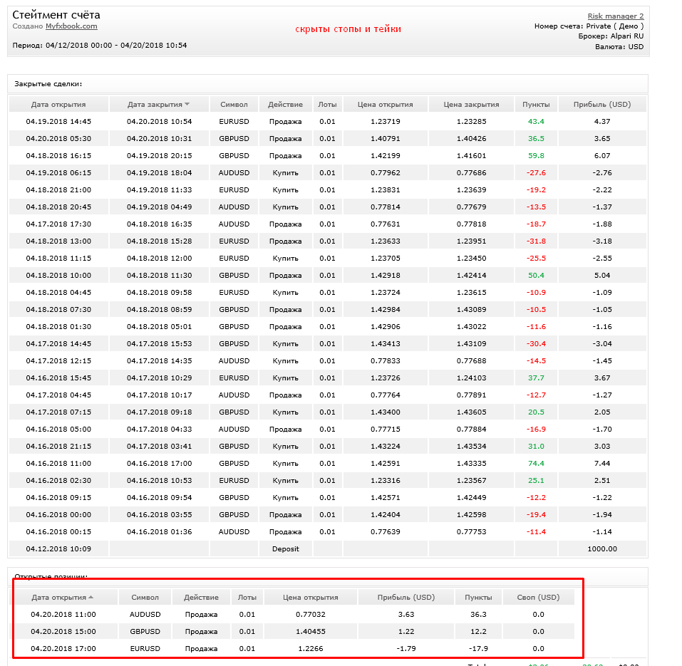Click the Цена закрытия column header
The width and height of the screenshot is (682, 666).
pyautogui.click(x=472, y=104)
